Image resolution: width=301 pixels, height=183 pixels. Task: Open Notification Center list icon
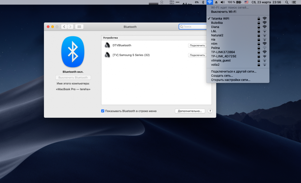click(x=294, y=2)
